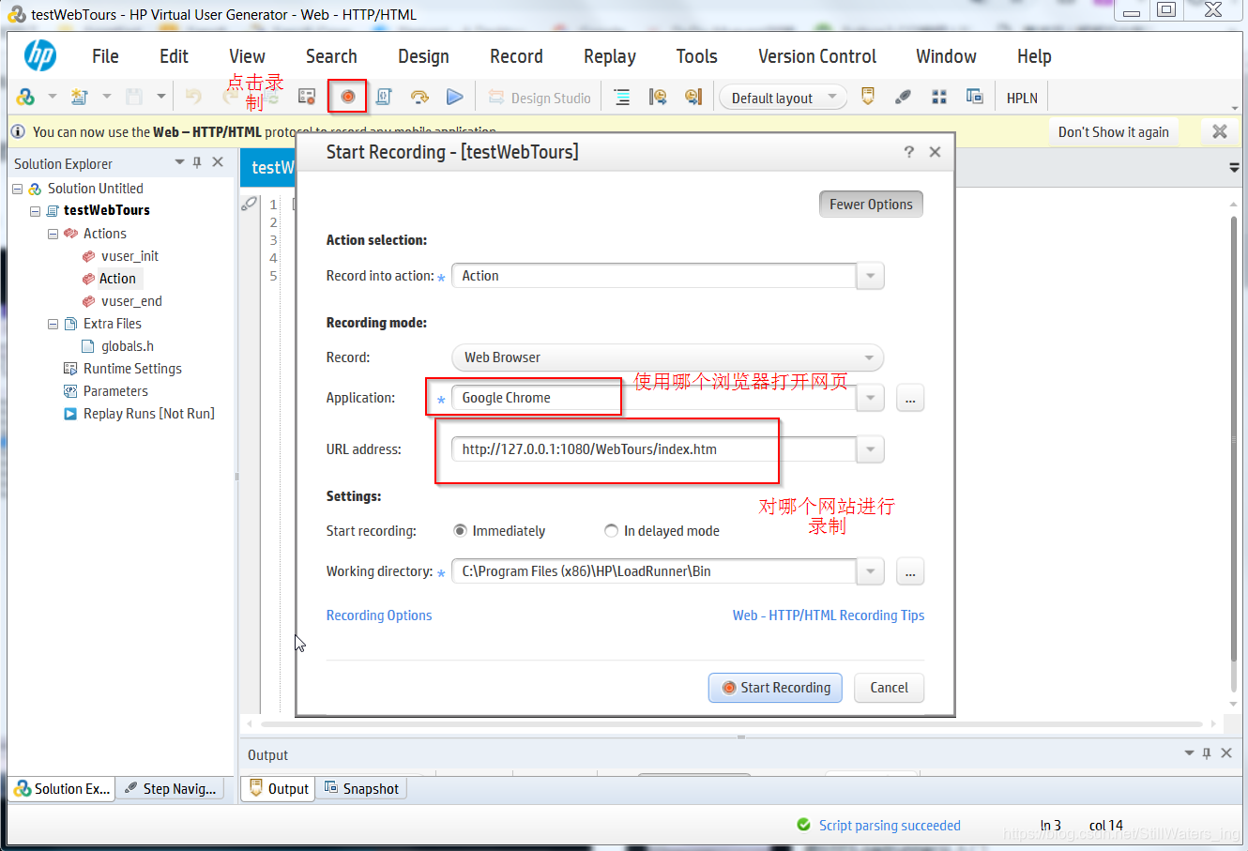This screenshot has height=851, width=1248.
Task: Click the Add Solution icon in toolbar
Action: 25,97
